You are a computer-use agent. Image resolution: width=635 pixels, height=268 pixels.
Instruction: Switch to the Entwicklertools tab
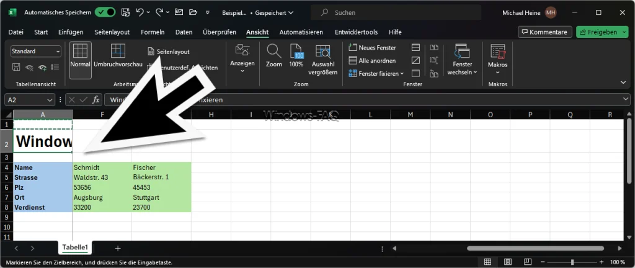click(356, 32)
